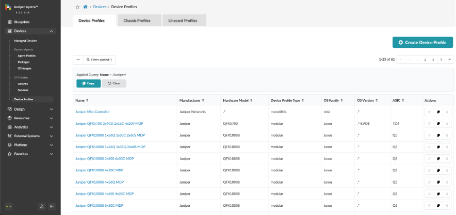Clone the Juniper Mist Controller profile
This screenshot has height=215, width=456.
(438, 112)
